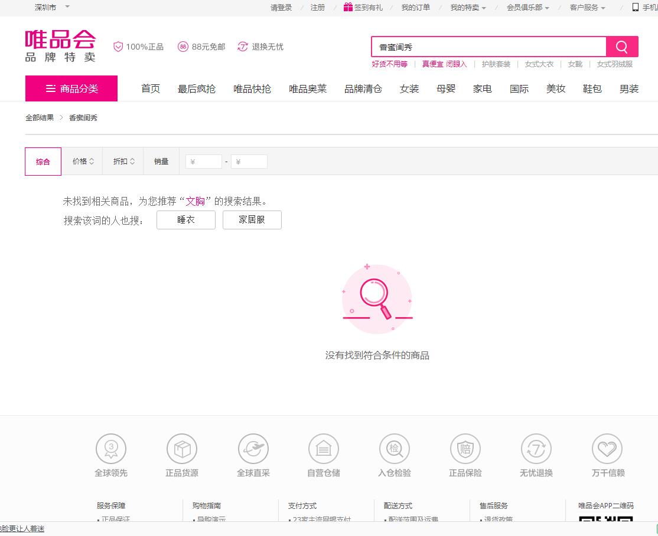Screen dimensions: 658x536
Task: Click hot search 女式大衣
Action: point(539,64)
